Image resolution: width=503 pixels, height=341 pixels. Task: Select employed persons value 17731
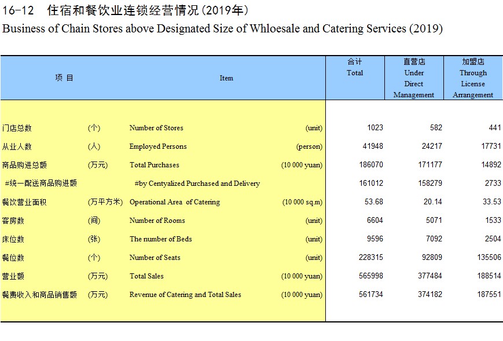[x=491, y=146]
